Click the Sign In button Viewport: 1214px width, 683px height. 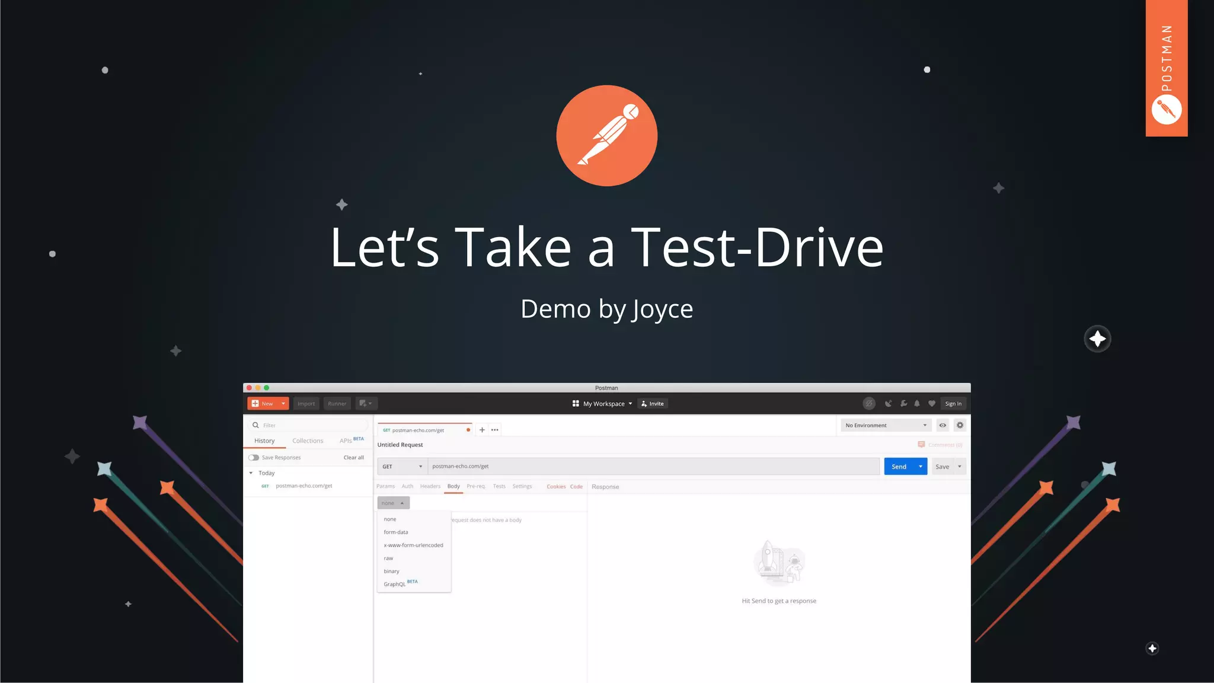tap(953, 404)
